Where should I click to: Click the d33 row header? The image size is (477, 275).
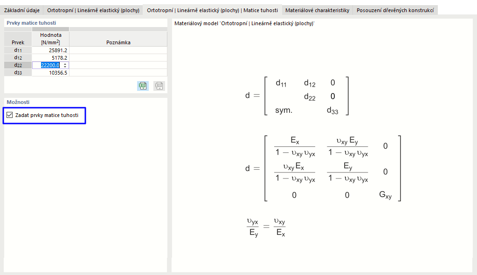(x=18, y=72)
